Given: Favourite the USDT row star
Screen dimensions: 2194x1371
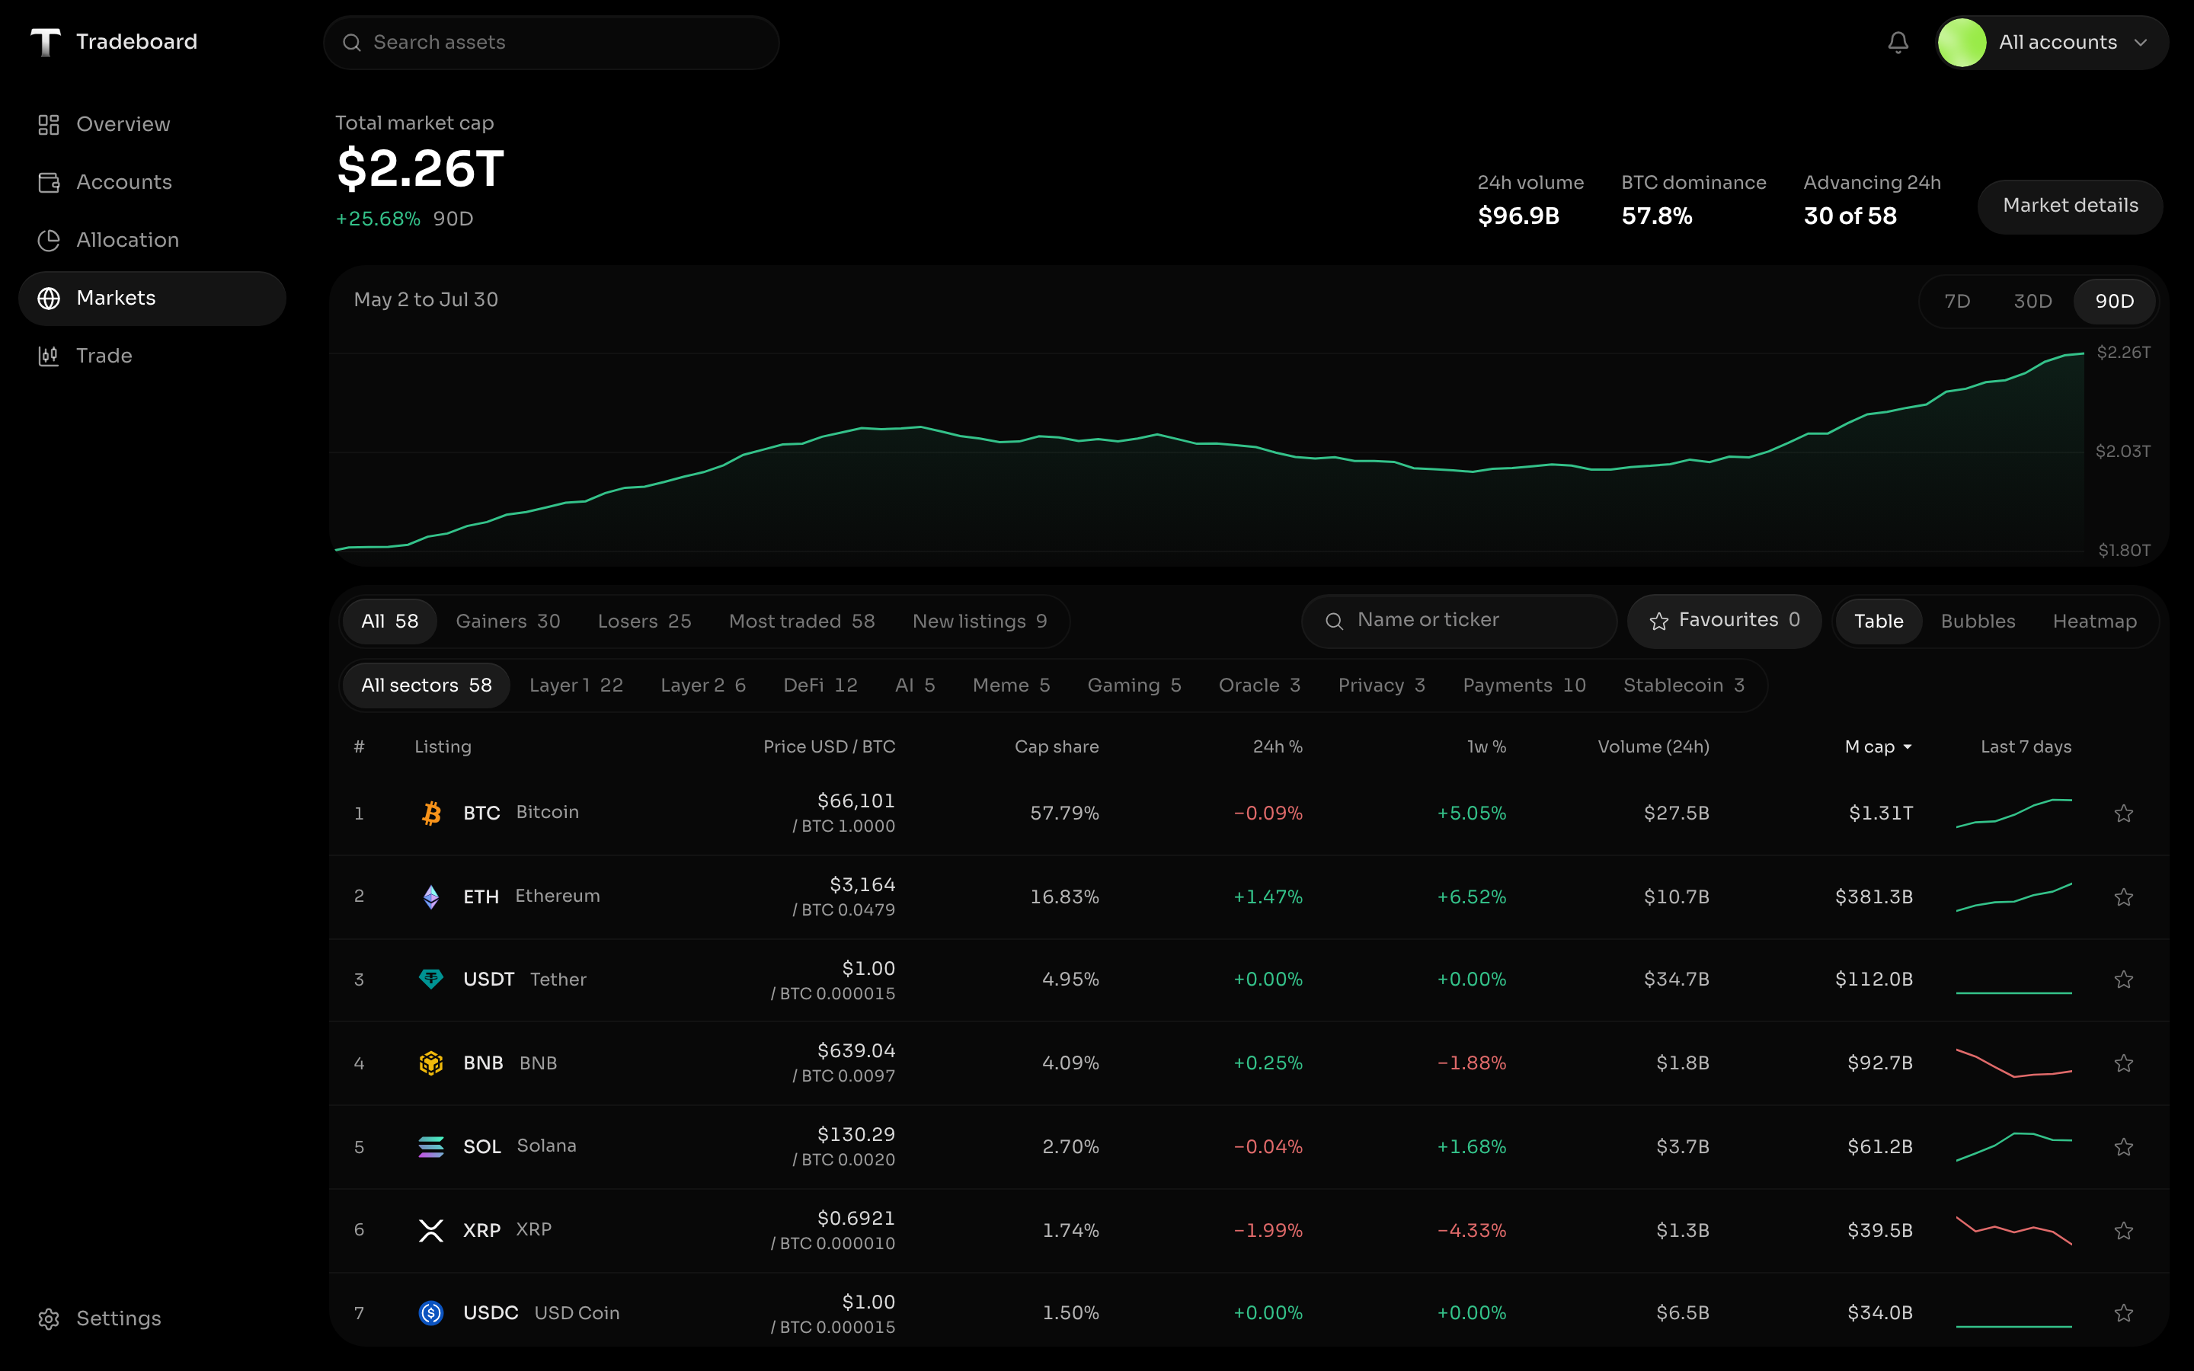Looking at the screenshot, I should (2123, 980).
